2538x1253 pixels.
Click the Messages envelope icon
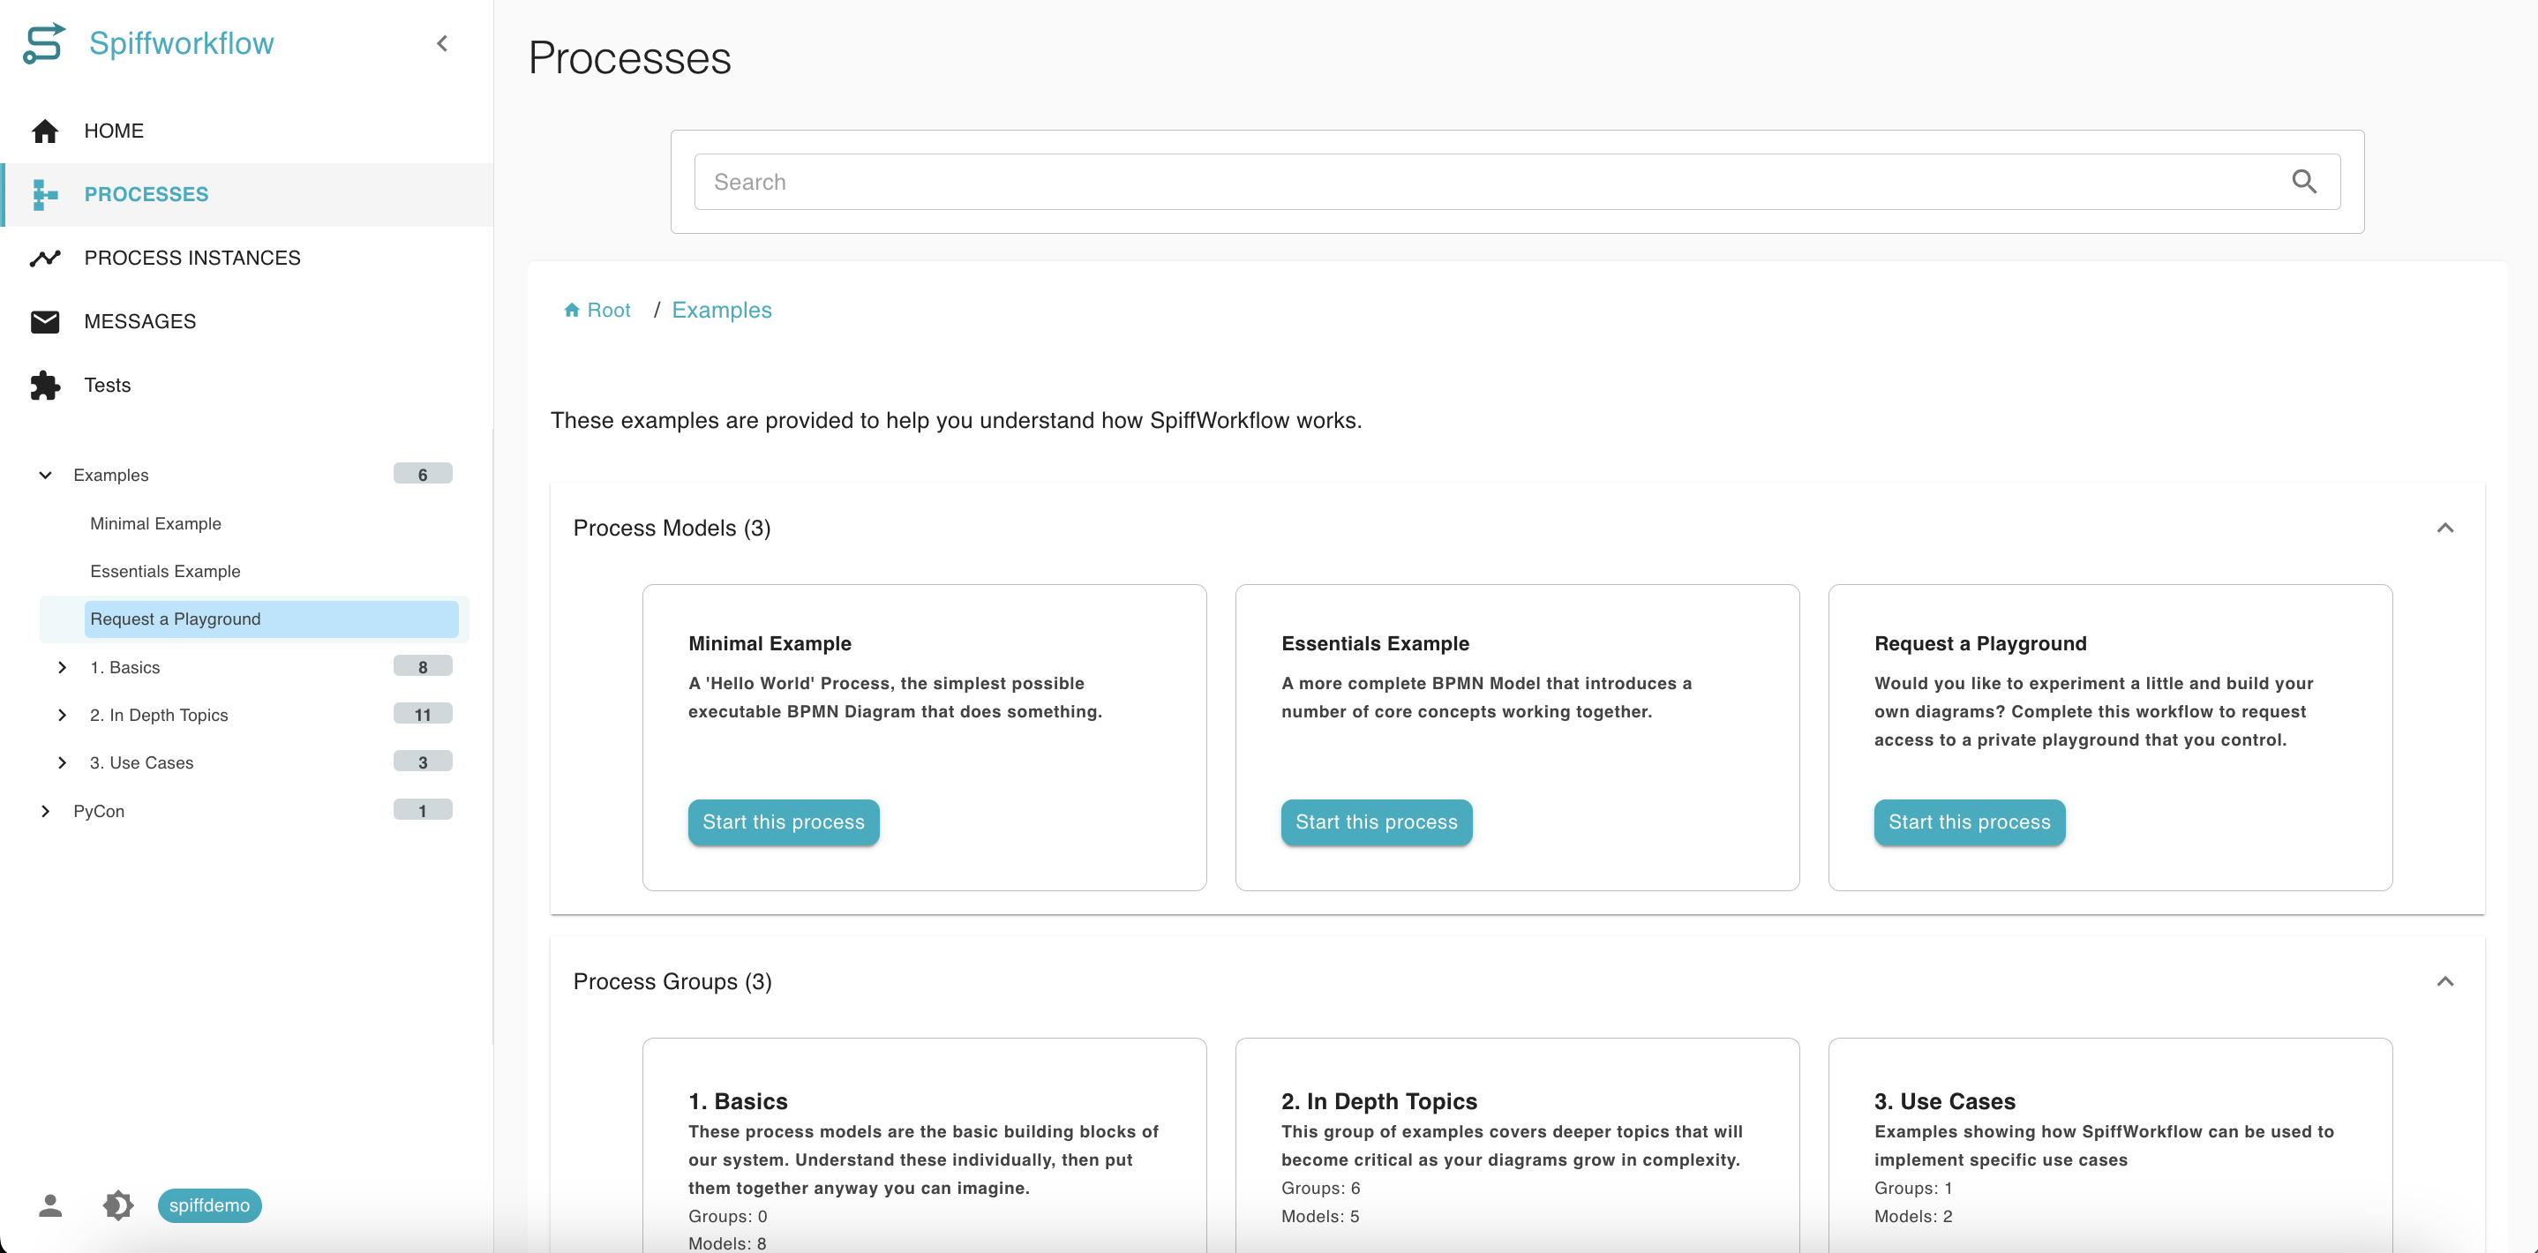point(45,321)
